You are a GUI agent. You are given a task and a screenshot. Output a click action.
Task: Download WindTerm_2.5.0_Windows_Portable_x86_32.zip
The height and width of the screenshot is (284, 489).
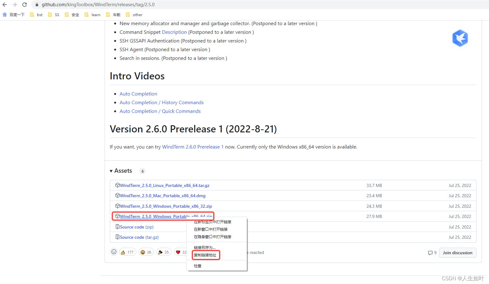pyautogui.click(x=166, y=206)
